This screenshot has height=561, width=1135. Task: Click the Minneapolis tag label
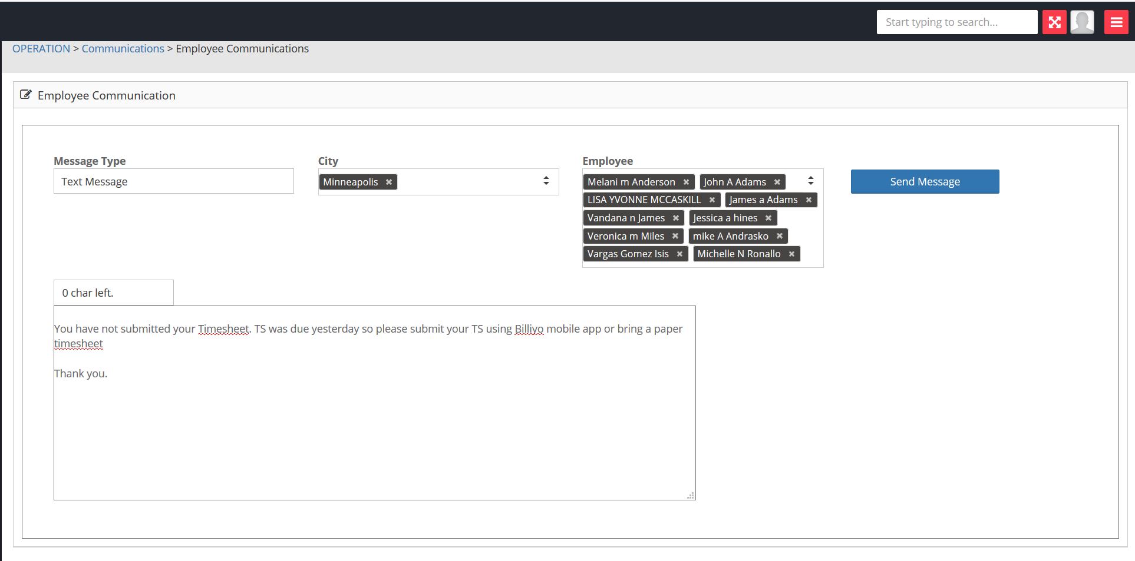point(351,182)
